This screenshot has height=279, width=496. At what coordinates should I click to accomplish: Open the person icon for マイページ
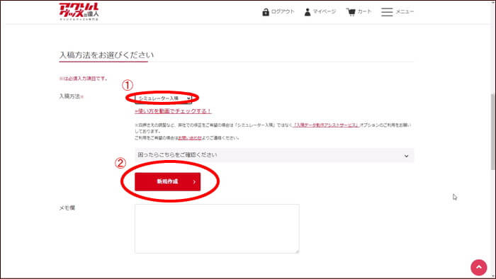307,12
